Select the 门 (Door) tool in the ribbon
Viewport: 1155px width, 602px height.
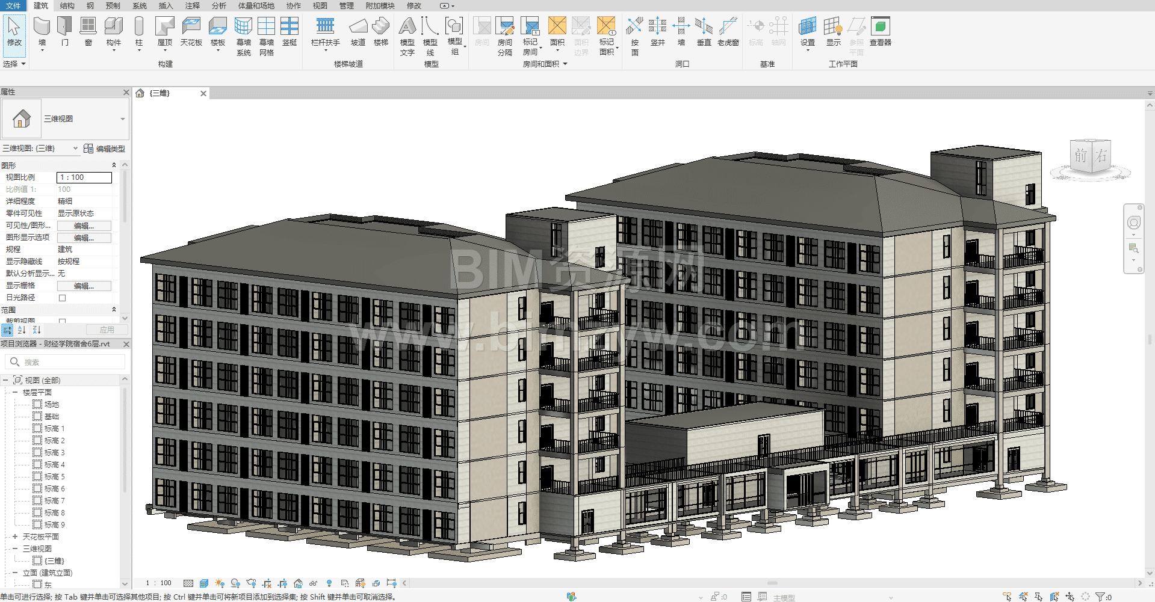click(64, 31)
